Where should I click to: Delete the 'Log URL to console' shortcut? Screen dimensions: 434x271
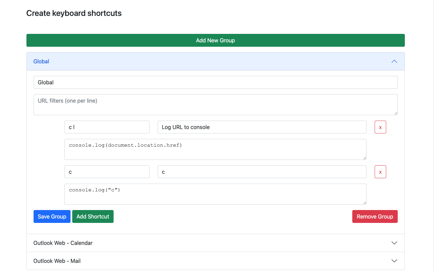pyautogui.click(x=380, y=127)
